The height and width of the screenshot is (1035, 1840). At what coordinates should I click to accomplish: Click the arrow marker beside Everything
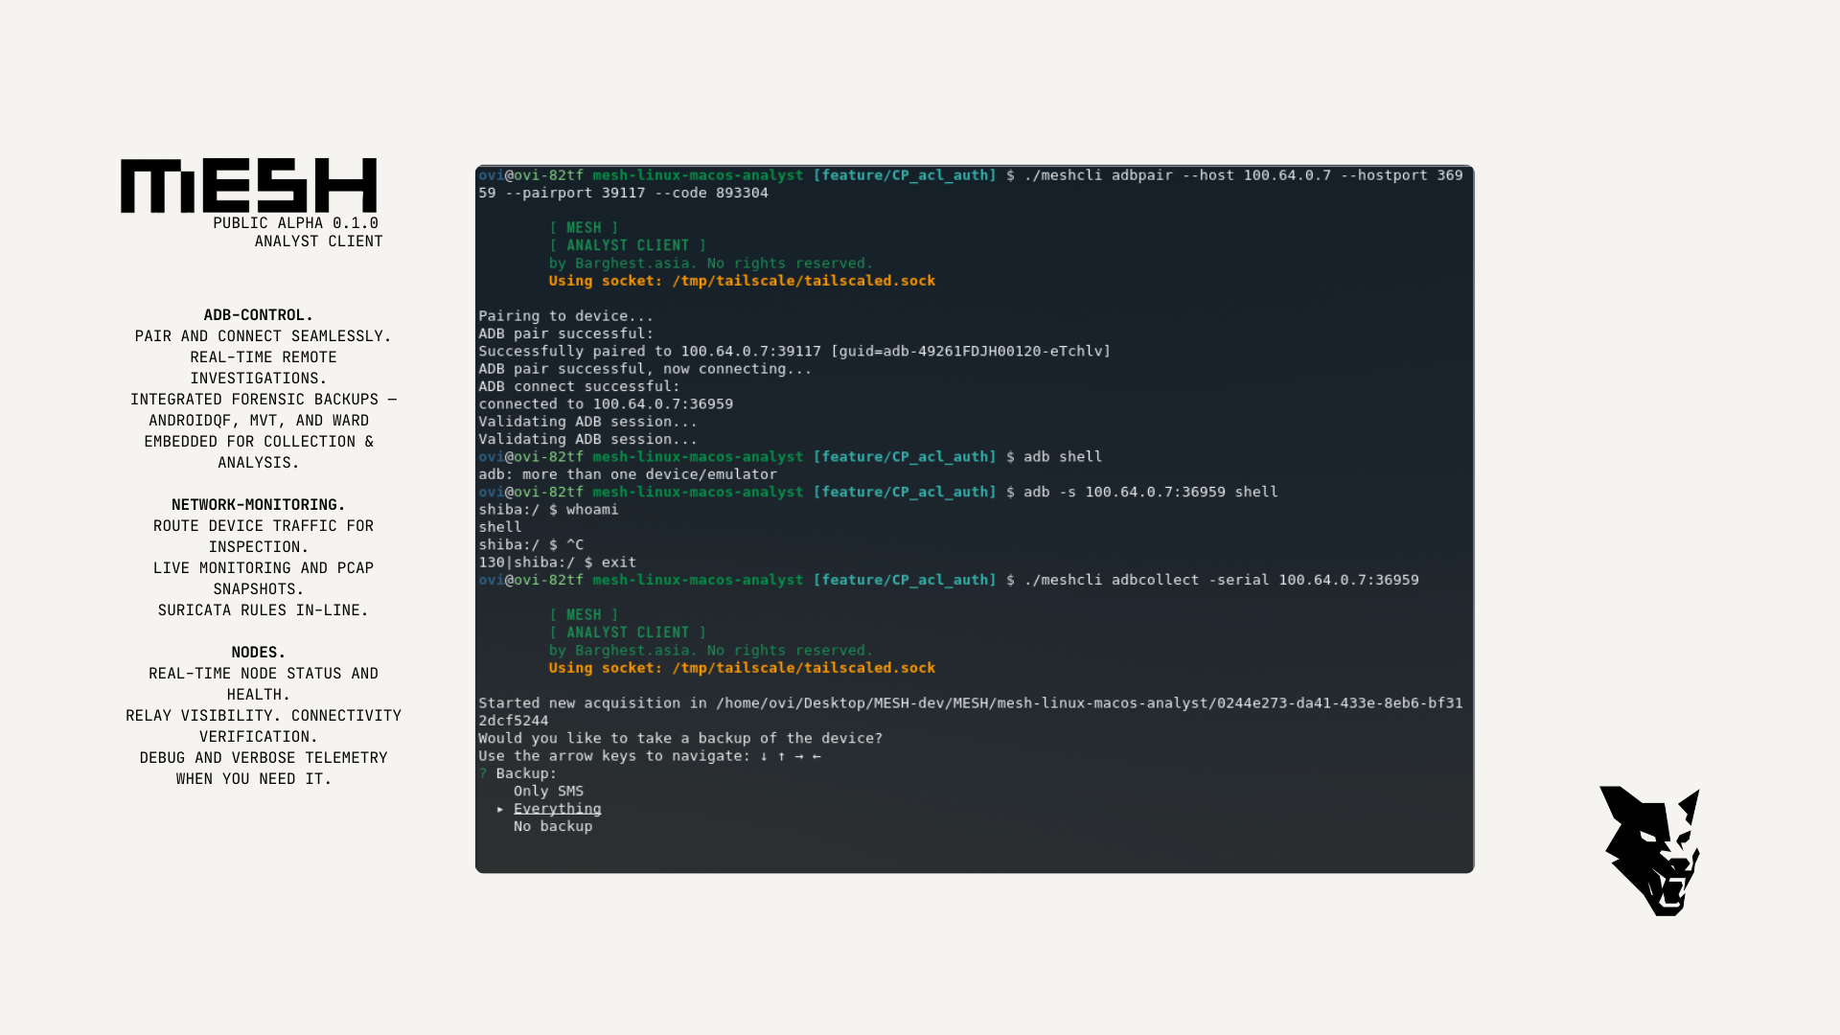[500, 809]
